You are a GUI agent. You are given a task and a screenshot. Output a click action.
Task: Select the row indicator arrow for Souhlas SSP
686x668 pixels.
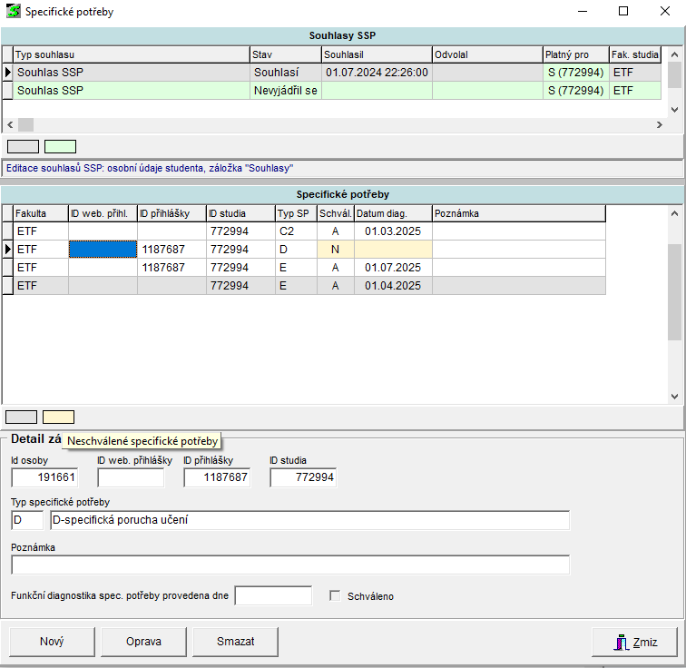(7, 73)
